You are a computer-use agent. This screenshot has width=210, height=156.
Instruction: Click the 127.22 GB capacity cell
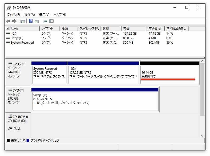130,34
